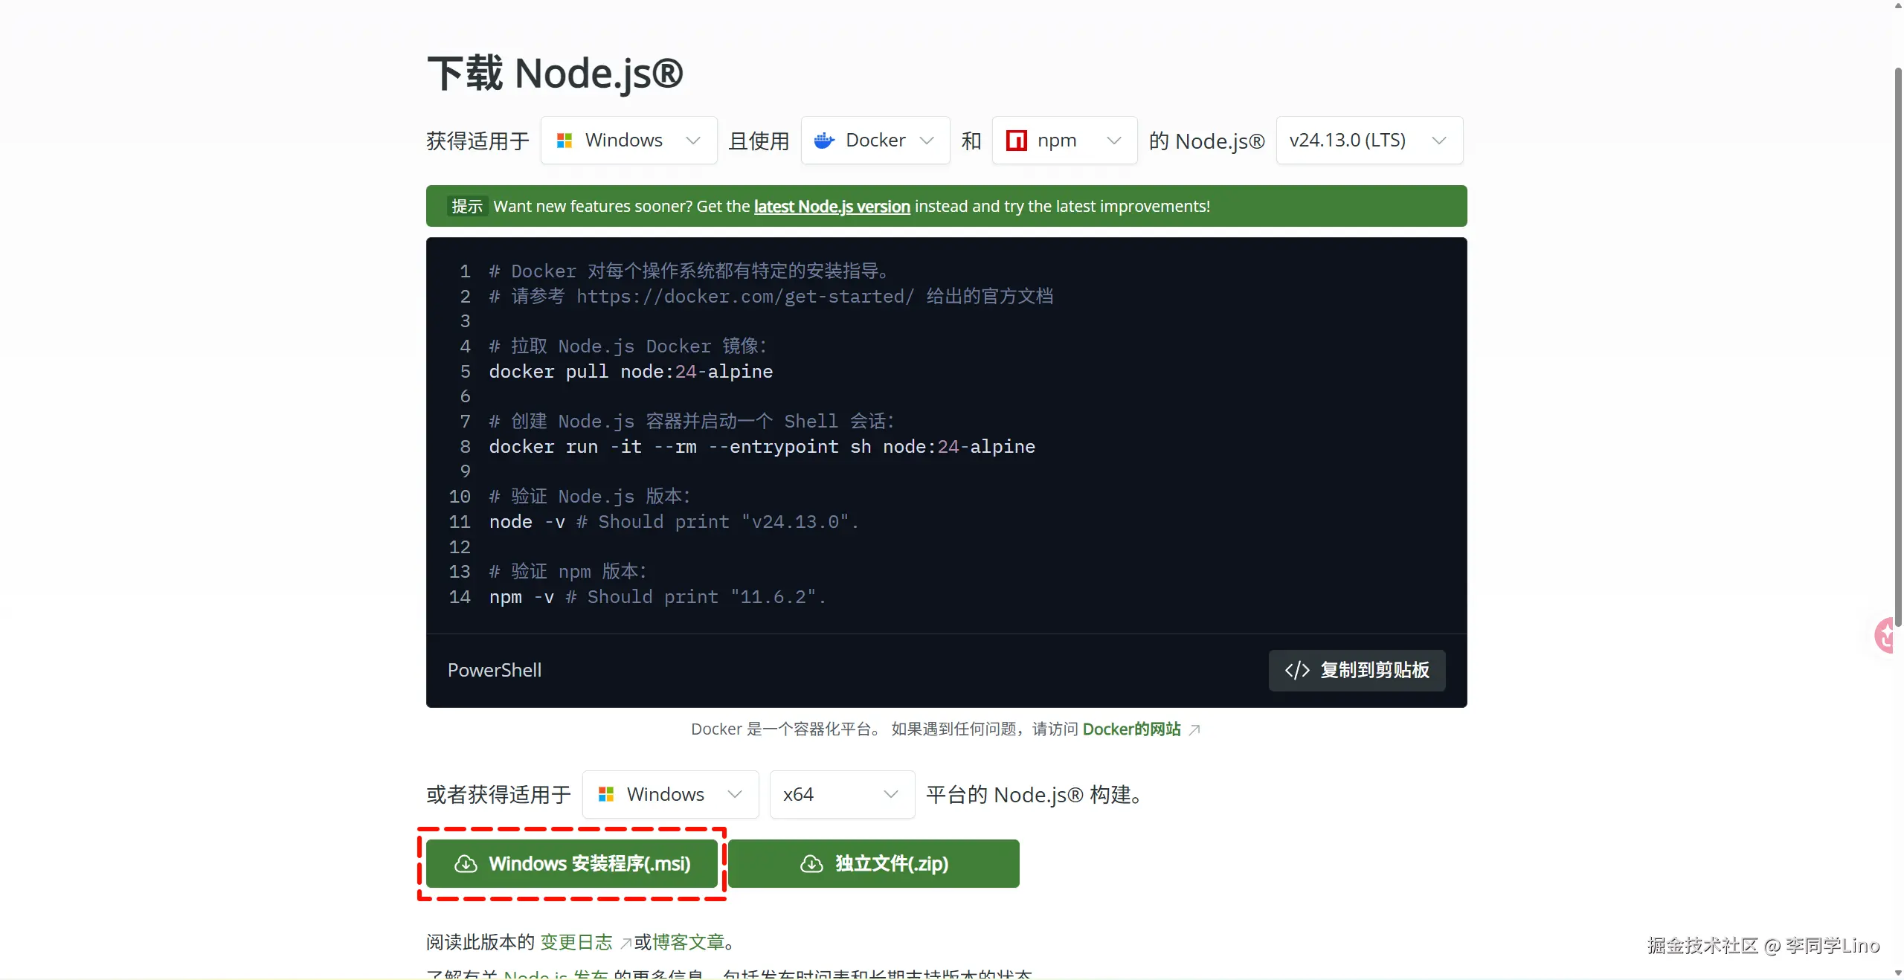
Task: Click the code brackets icon on the copy button
Action: [1297, 670]
